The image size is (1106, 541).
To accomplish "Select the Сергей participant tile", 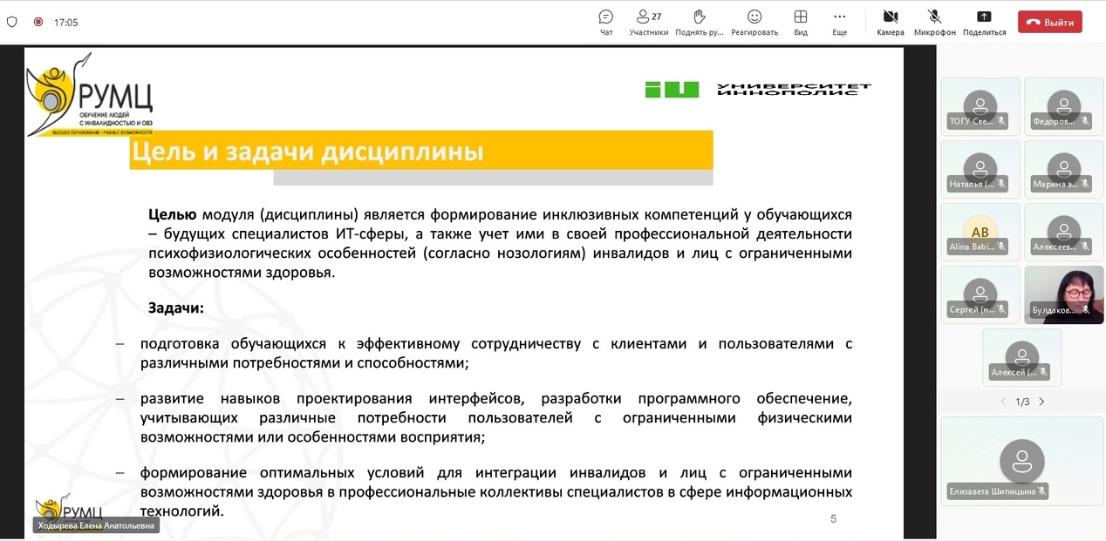I will [x=980, y=294].
